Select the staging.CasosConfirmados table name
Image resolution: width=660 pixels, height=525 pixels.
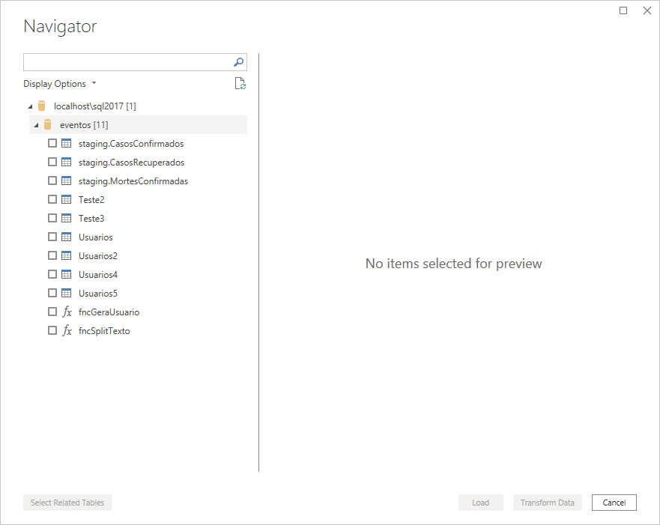click(131, 144)
